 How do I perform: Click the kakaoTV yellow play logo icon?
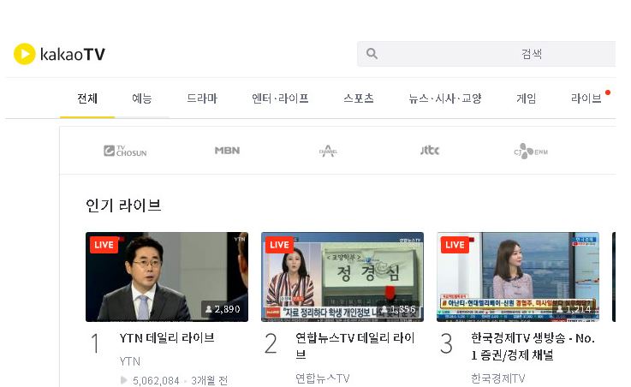tap(24, 54)
